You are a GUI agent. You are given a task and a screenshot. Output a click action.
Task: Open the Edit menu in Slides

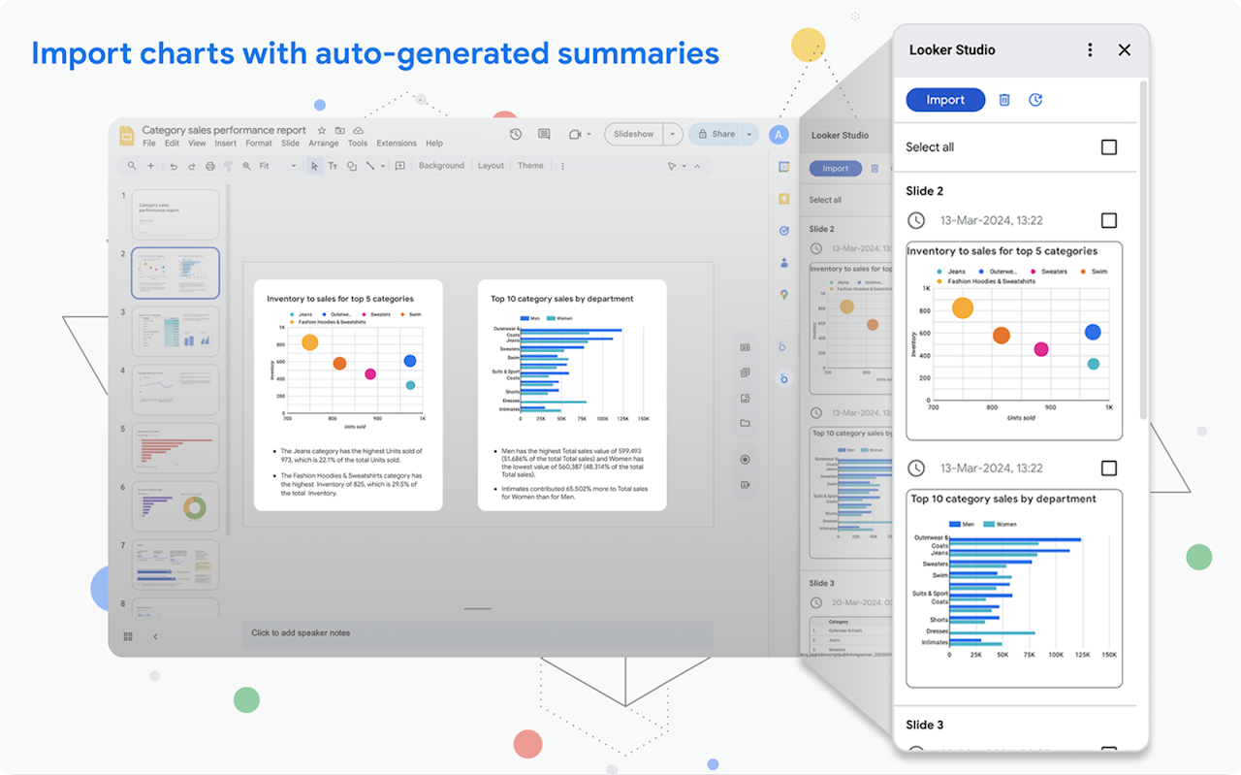(172, 144)
